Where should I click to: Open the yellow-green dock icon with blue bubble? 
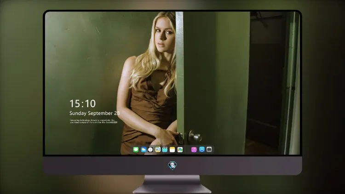[158, 149]
